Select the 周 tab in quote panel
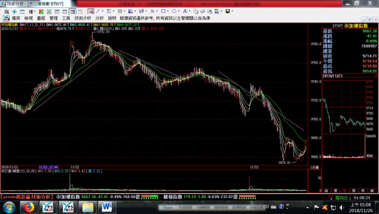This screenshot has height=214, width=379. 353,191
